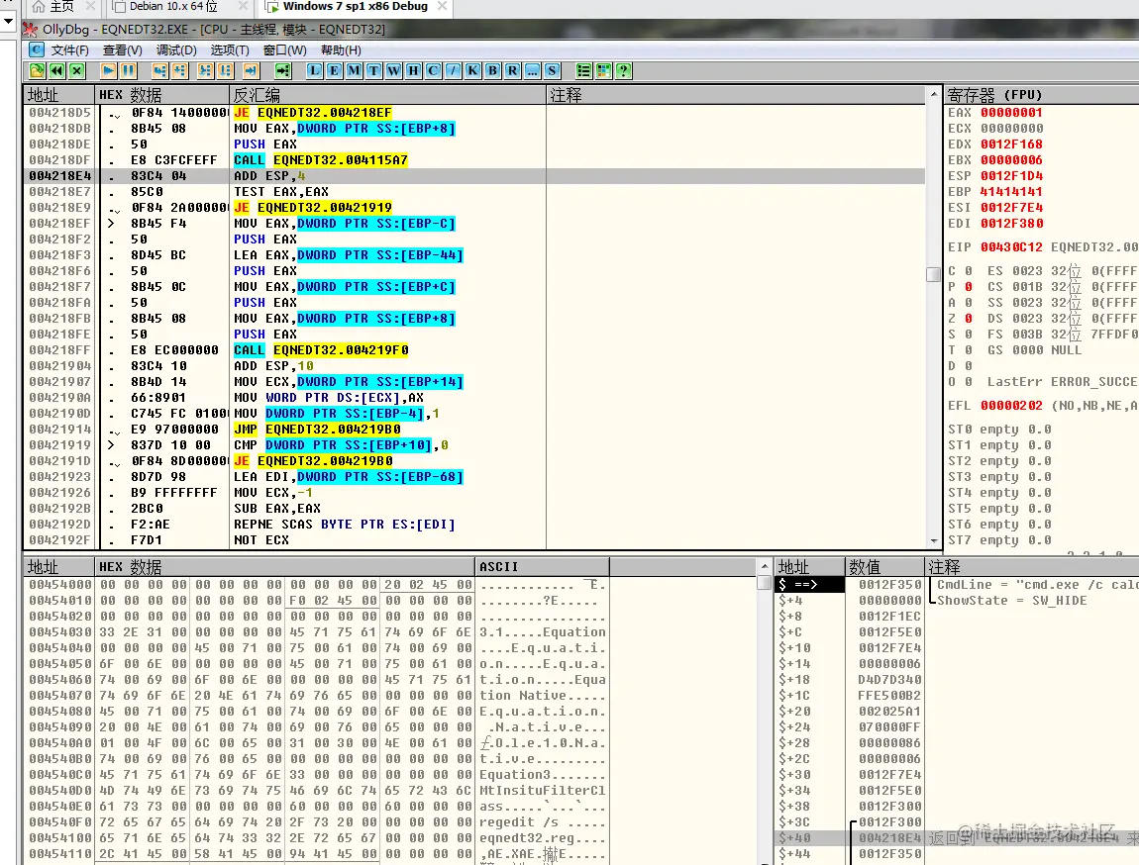The height and width of the screenshot is (865, 1139).
Task: Close the debugged program with the X icon
Action: click(x=76, y=70)
